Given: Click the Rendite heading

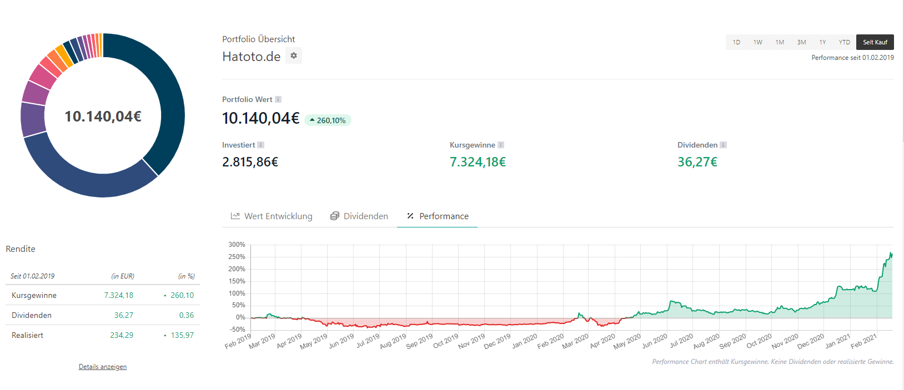Looking at the screenshot, I should click(21, 249).
